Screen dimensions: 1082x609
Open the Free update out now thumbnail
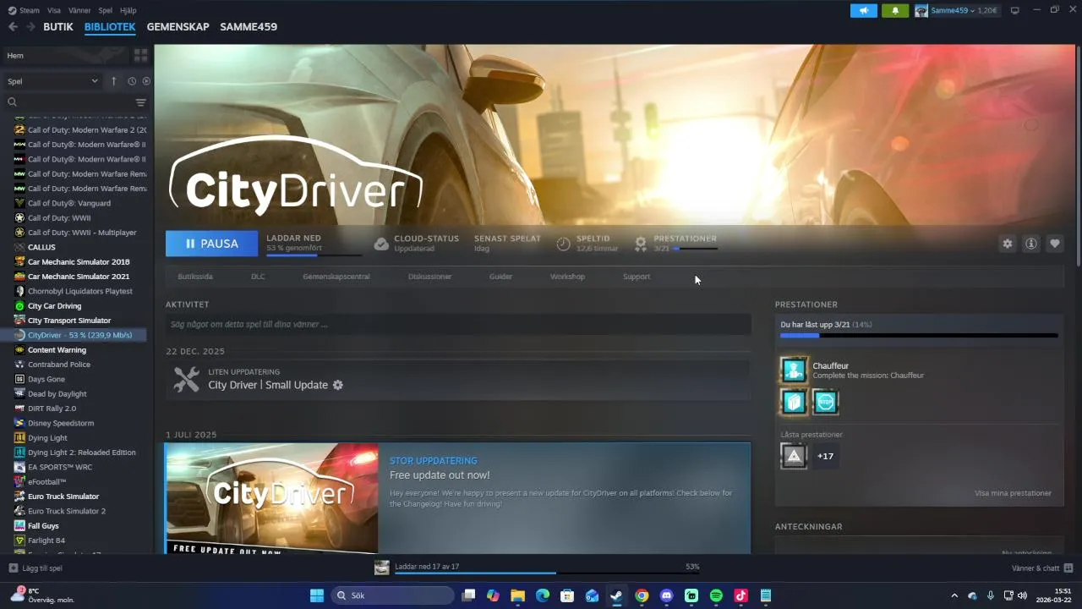(271, 498)
